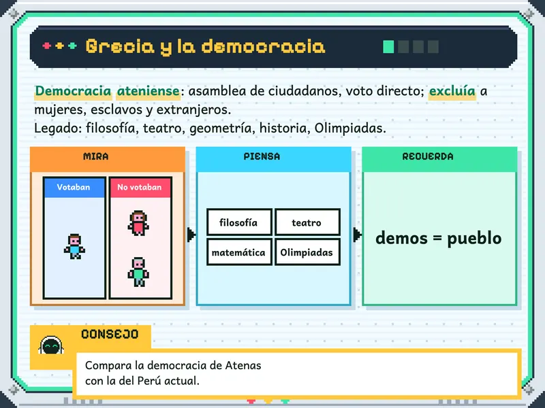Screen dimensions: 545x408
Task: Click the 'demos = pueblo' text
Action: click(439, 239)
